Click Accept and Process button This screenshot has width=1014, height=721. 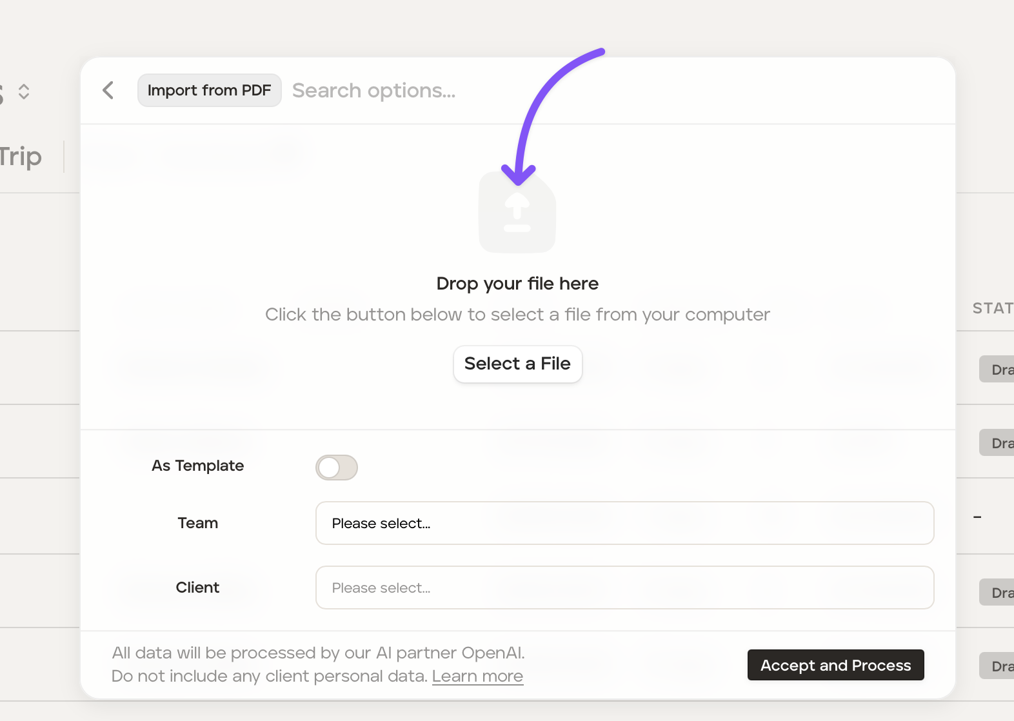tap(836, 665)
